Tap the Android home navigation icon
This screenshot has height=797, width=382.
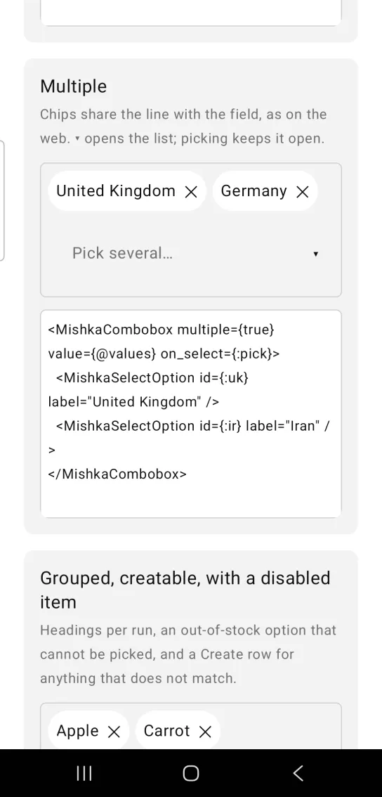pyautogui.click(x=190, y=773)
